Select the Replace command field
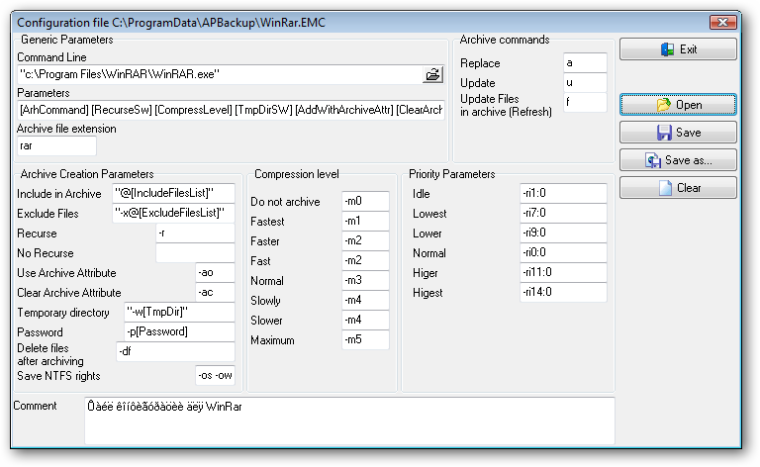This screenshot has width=760, height=467. [585, 63]
